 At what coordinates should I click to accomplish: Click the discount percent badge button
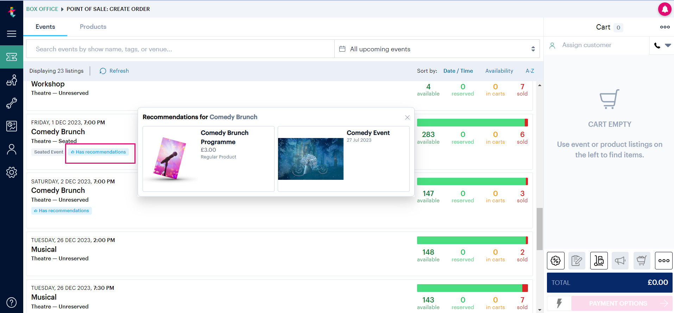coord(556,261)
